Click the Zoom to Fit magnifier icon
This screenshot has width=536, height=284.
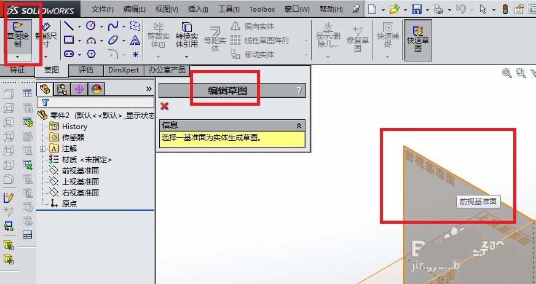coord(506,73)
